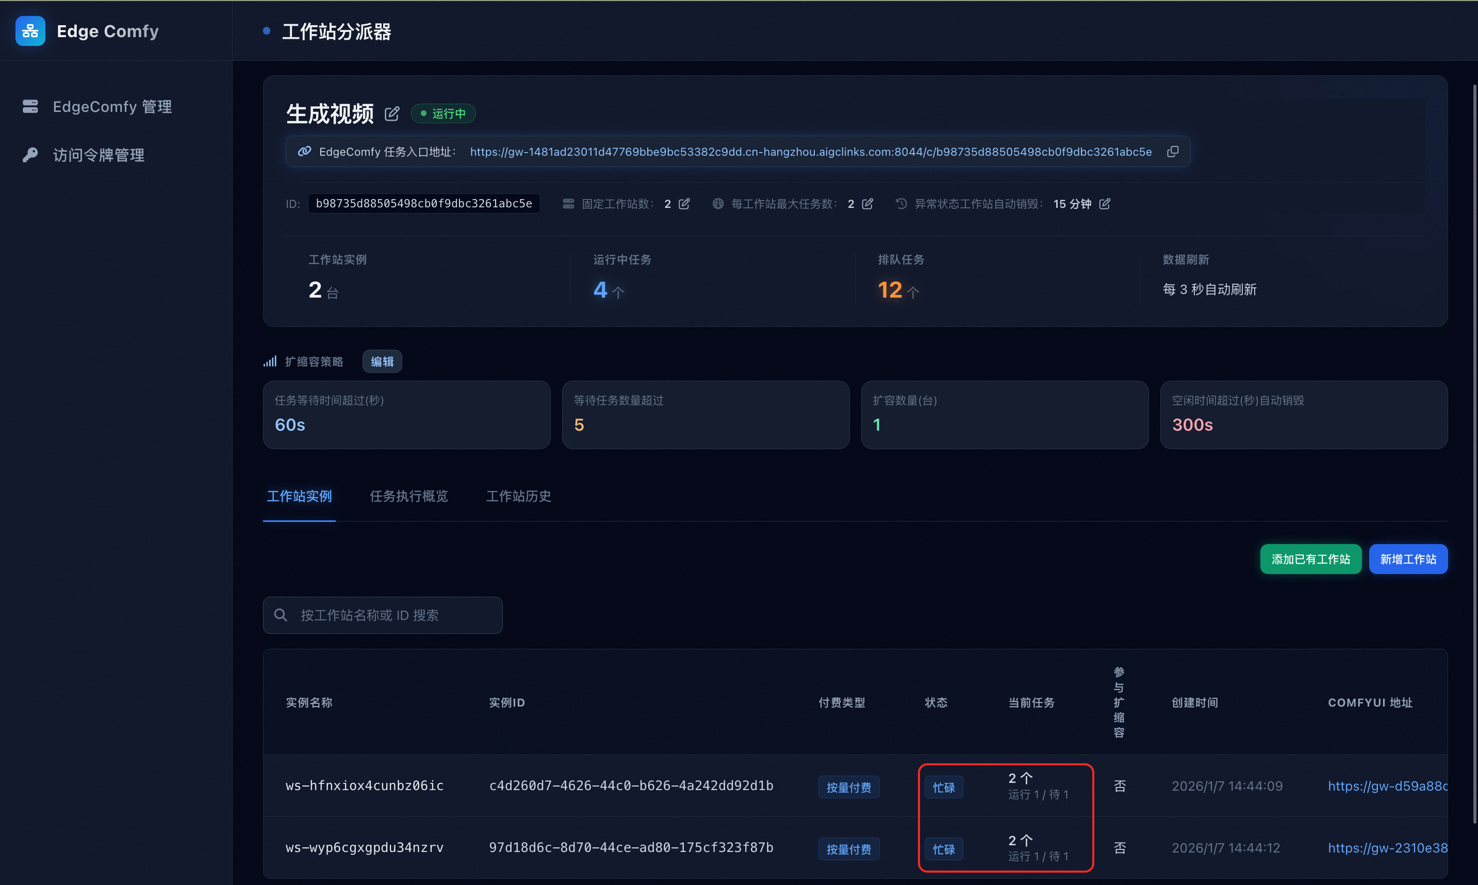Click the key icon beside 访问令牌管理

(30, 155)
